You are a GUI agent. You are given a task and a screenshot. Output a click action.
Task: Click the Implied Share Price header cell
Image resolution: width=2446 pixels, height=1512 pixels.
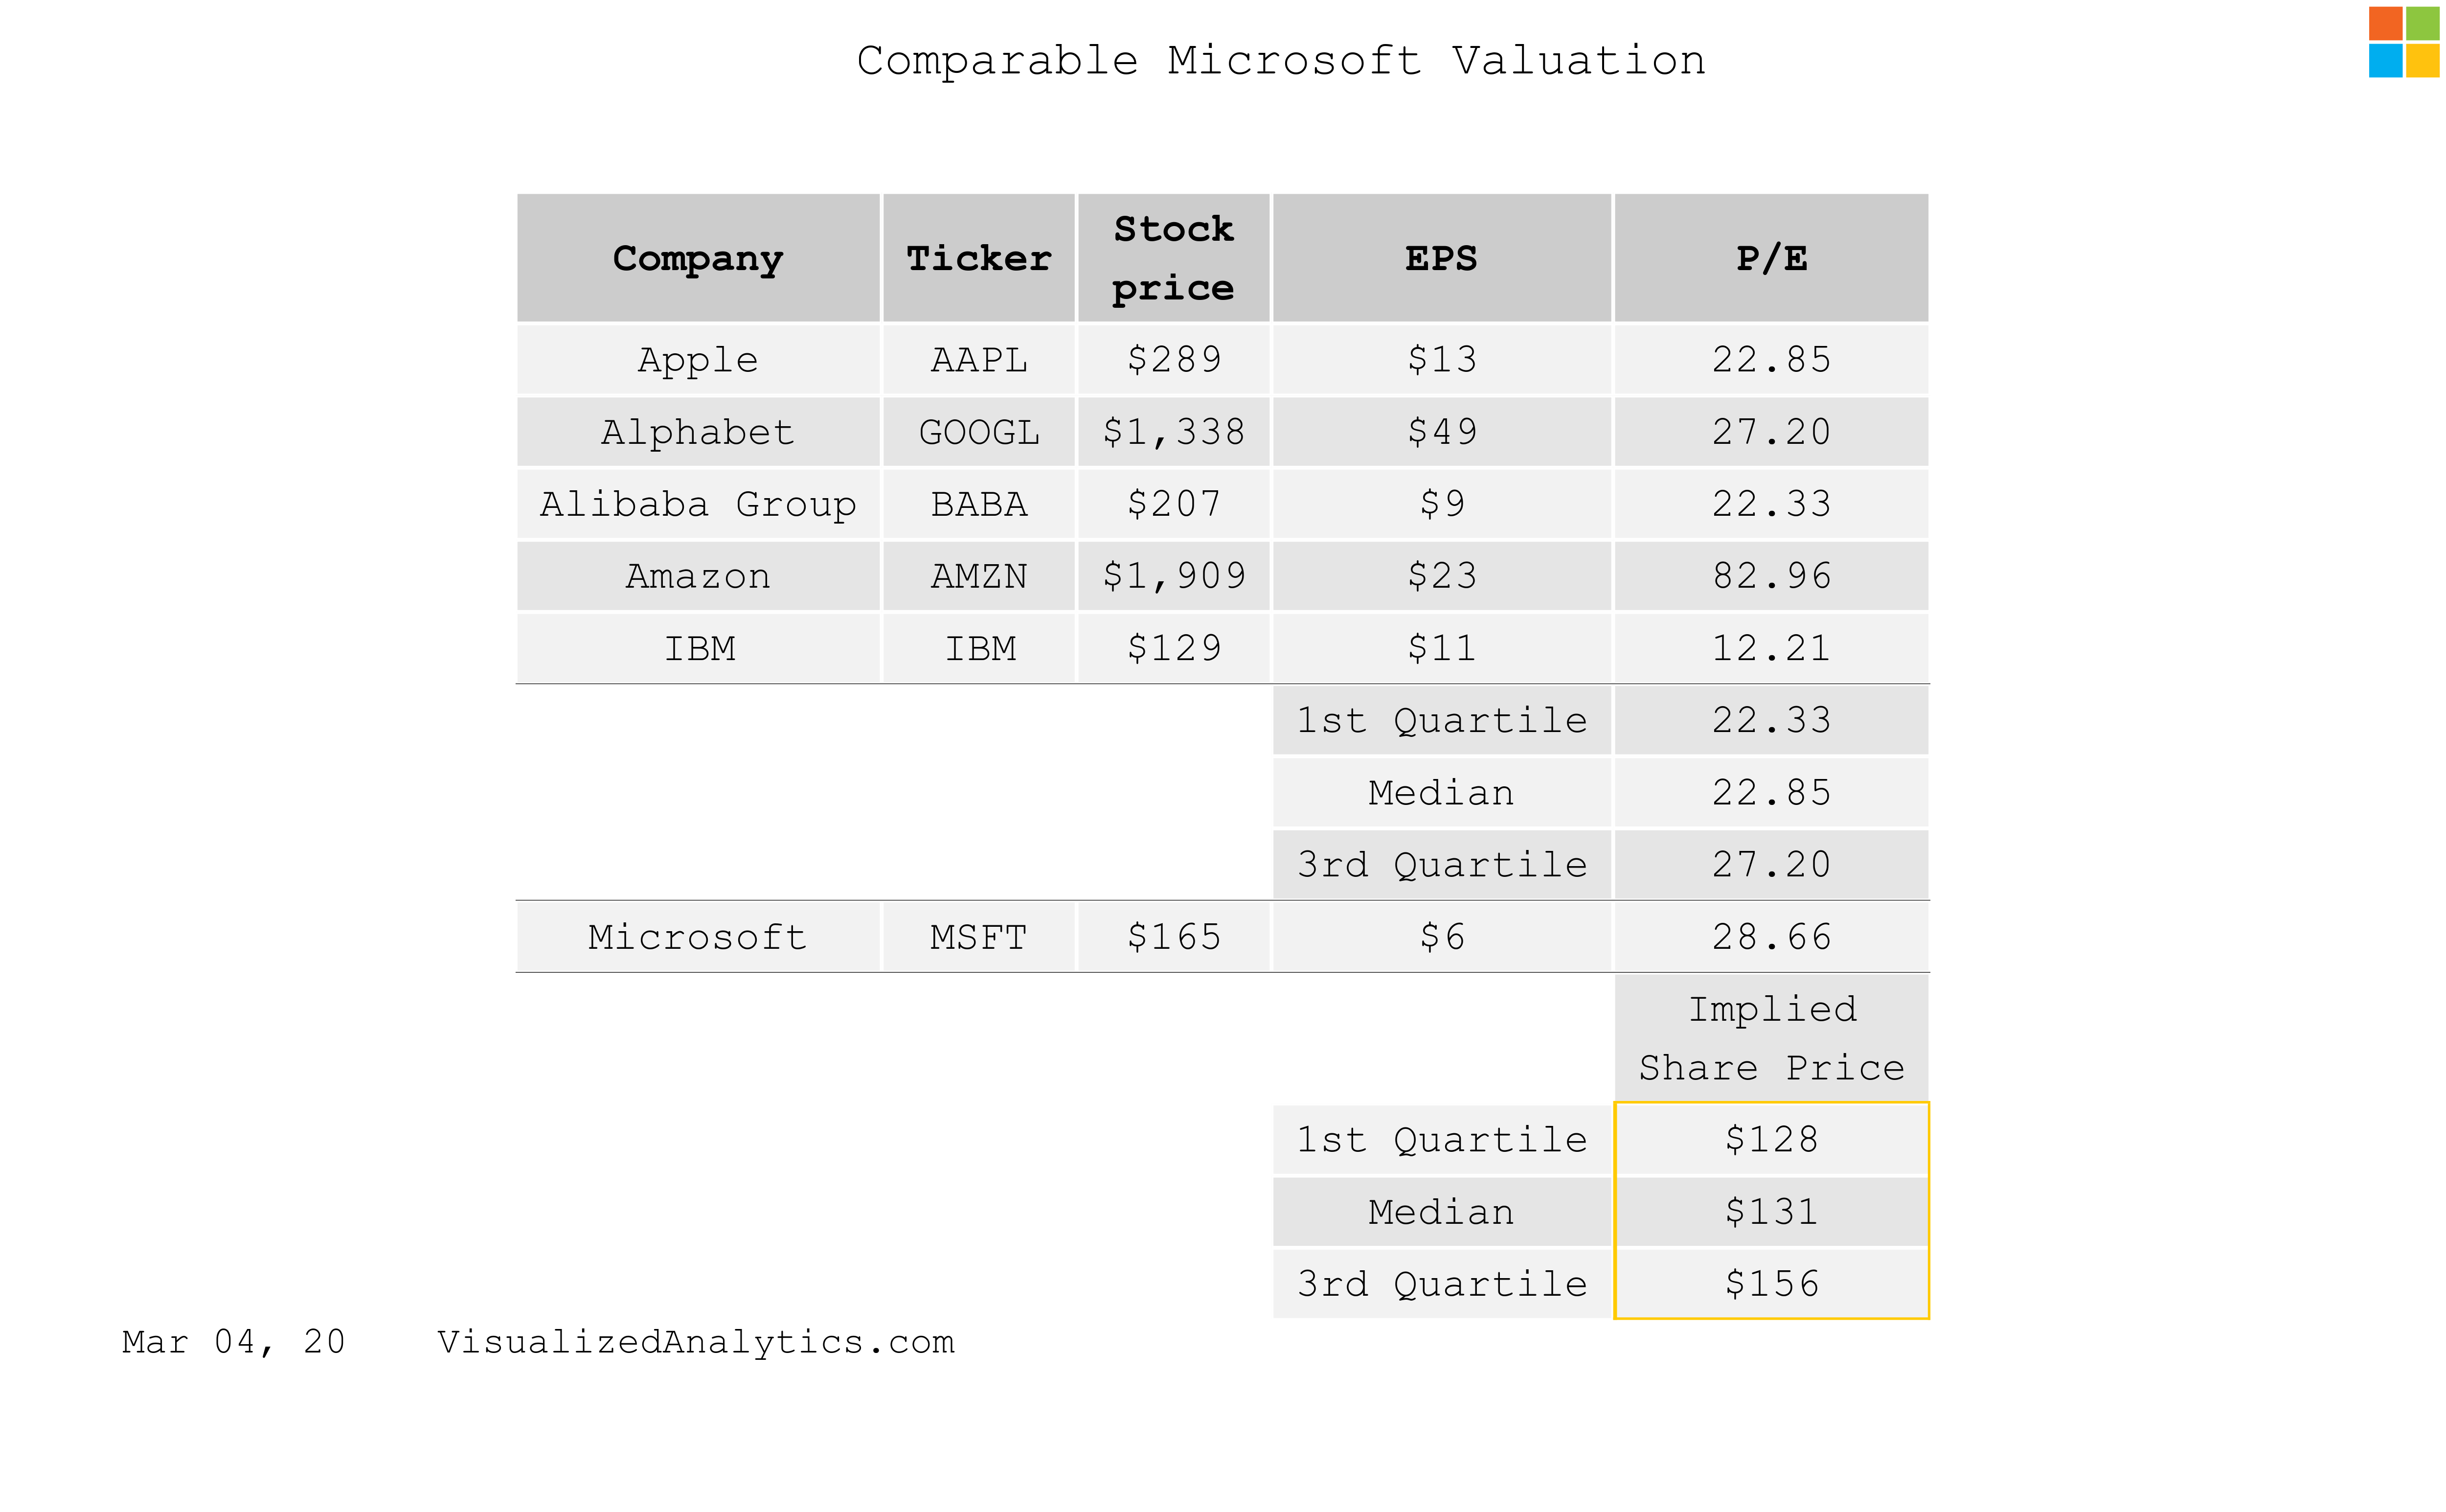pyautogui.click(x=1771, y=1038)
